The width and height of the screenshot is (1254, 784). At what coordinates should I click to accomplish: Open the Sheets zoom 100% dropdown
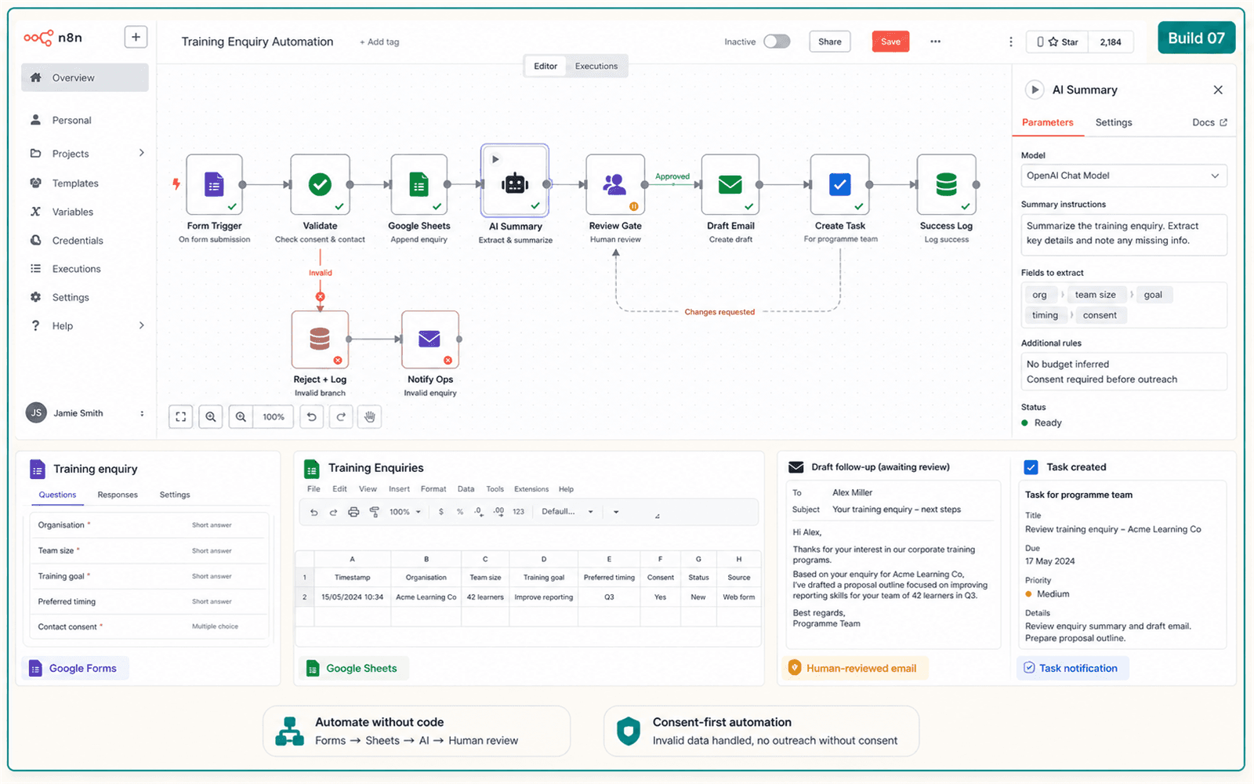point(405,512)
